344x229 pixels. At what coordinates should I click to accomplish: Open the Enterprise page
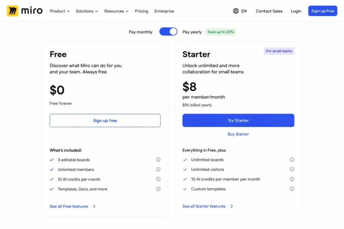[x=164, y=11]
